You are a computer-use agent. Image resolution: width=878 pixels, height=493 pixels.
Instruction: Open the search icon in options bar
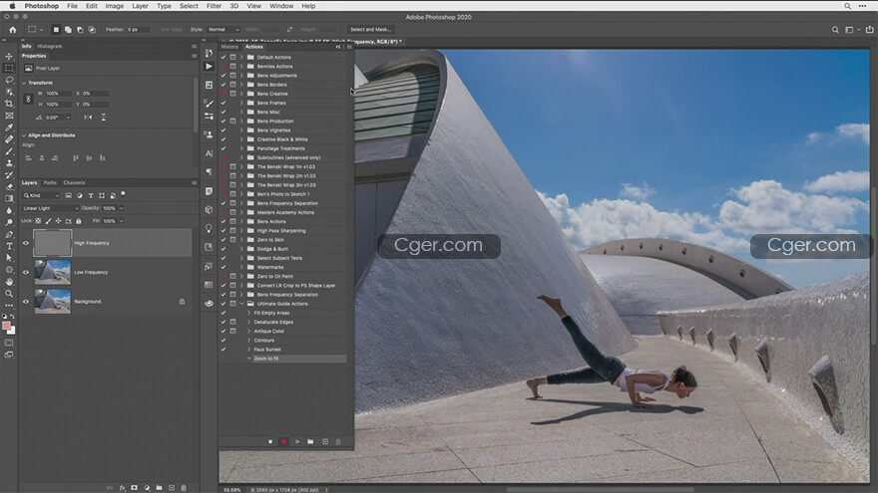835,30
